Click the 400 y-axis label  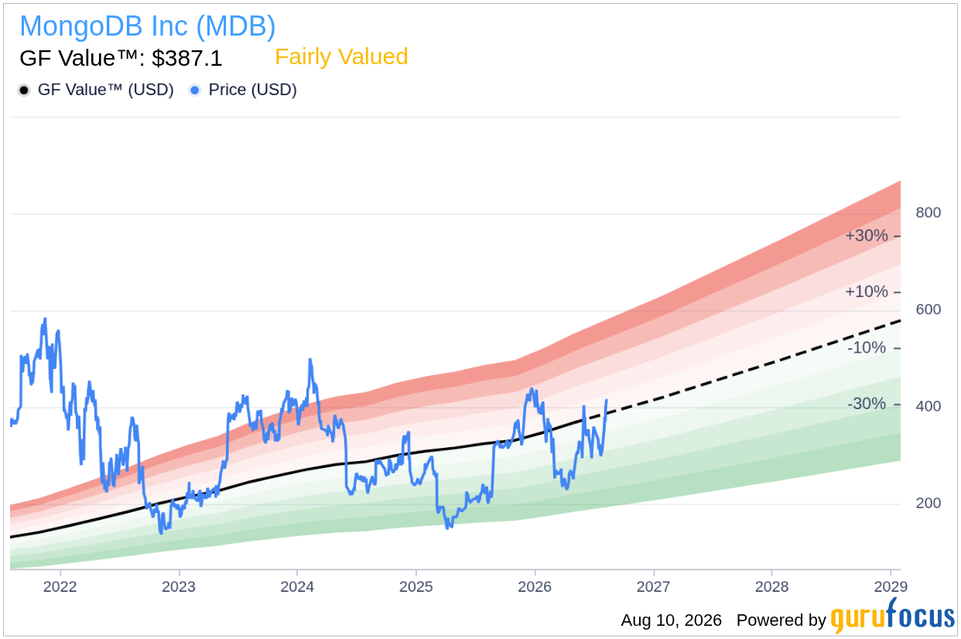click(x=928, y=406)
